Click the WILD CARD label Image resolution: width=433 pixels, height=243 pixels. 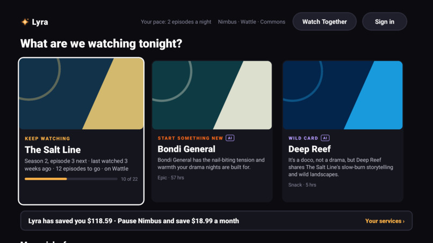click(303, 138)
